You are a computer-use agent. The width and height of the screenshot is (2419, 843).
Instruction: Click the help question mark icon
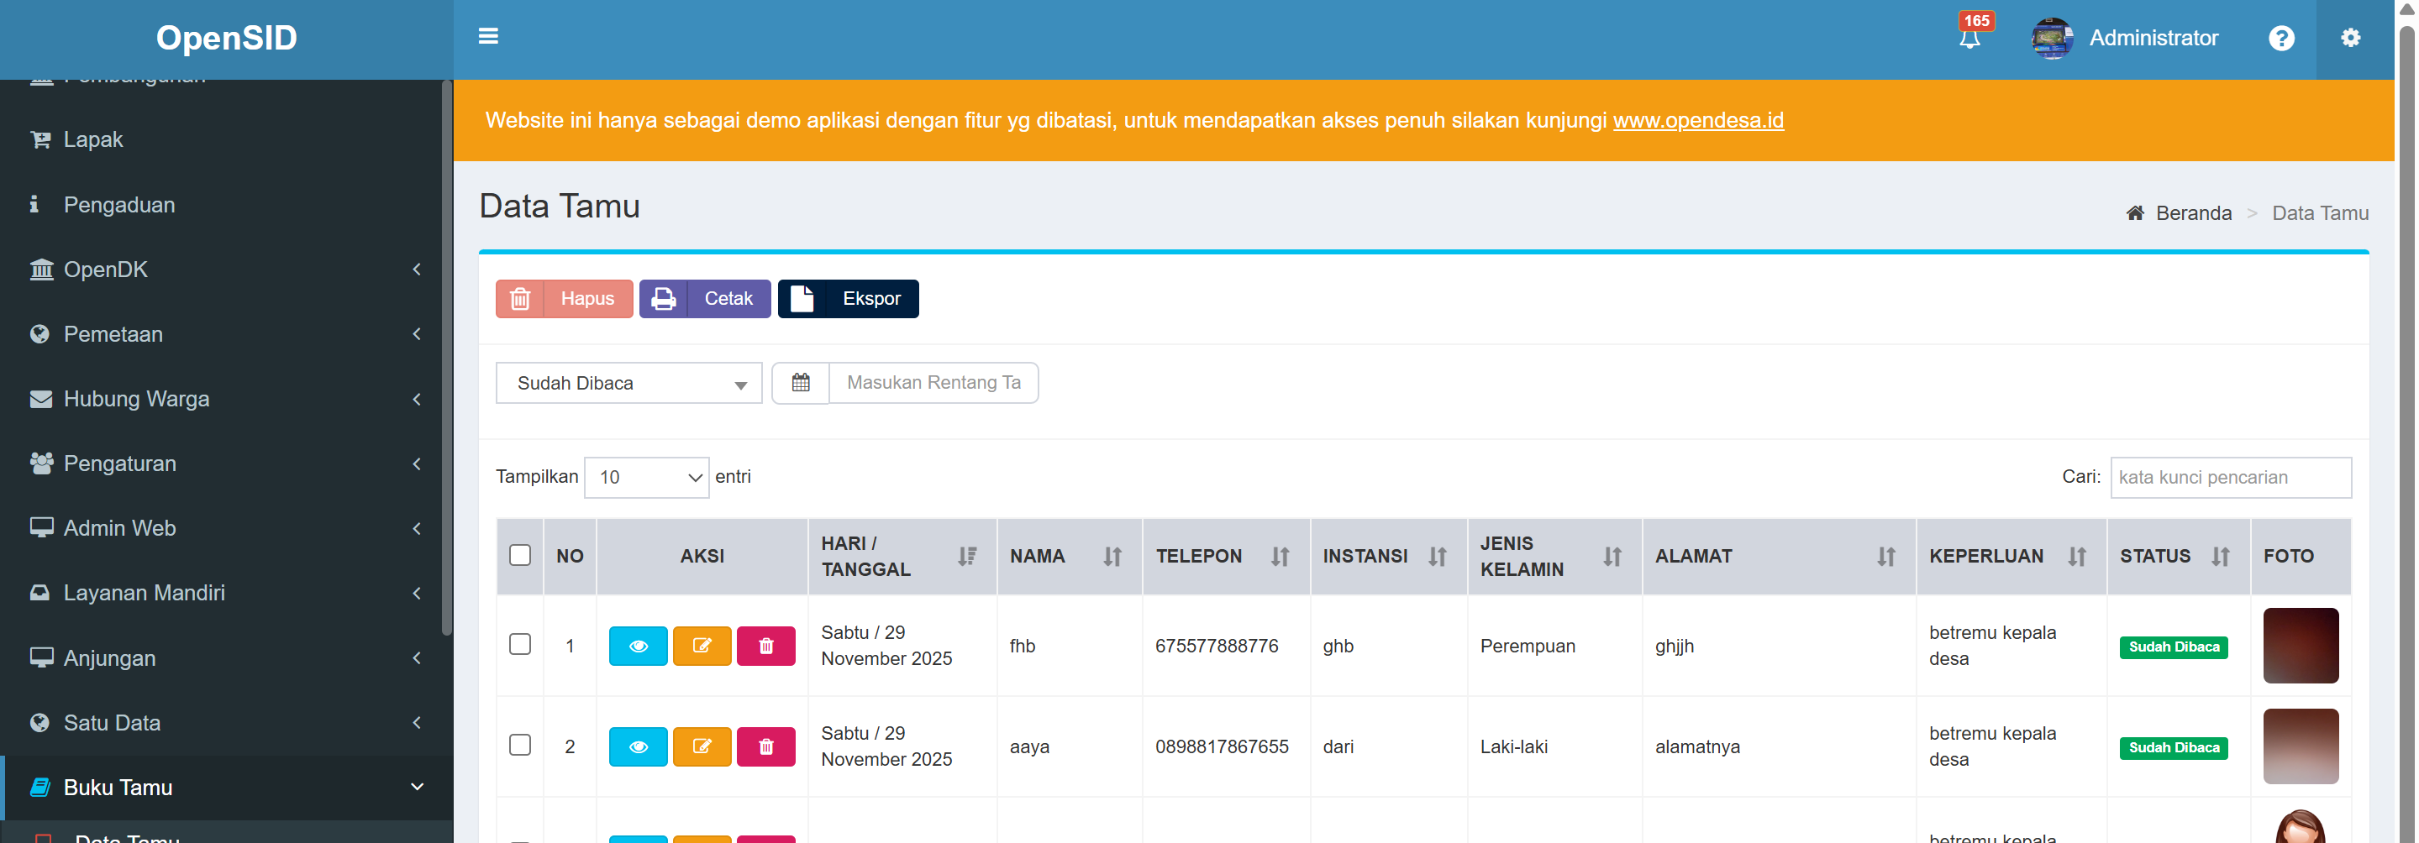[2281, 39]
